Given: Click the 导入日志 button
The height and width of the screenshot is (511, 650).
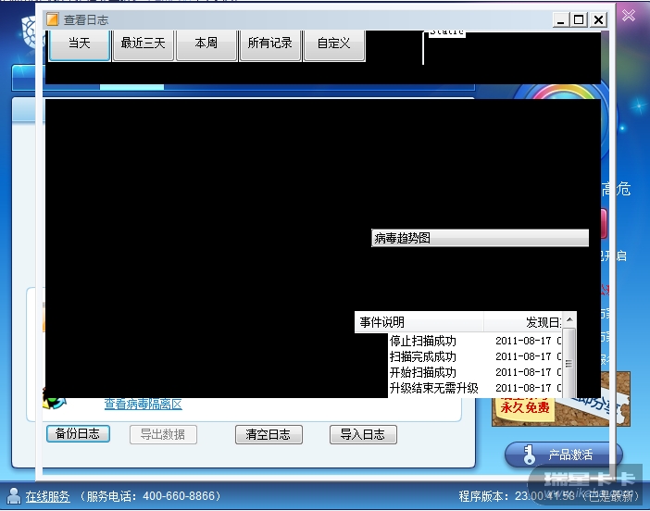Looking at the screenshot, I should pyautogui.click(x=363, y=434).
